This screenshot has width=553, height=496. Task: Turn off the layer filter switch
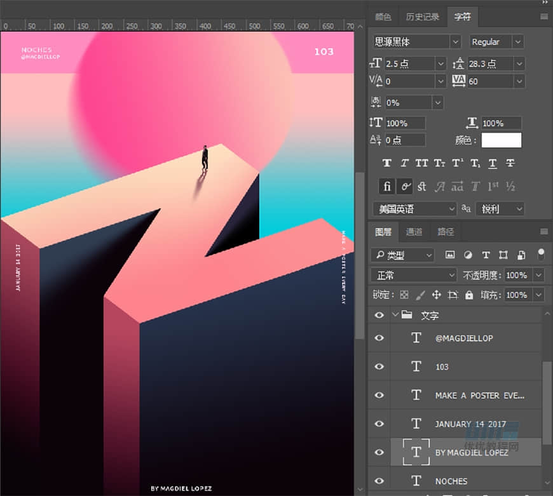(x=541, y=254)
